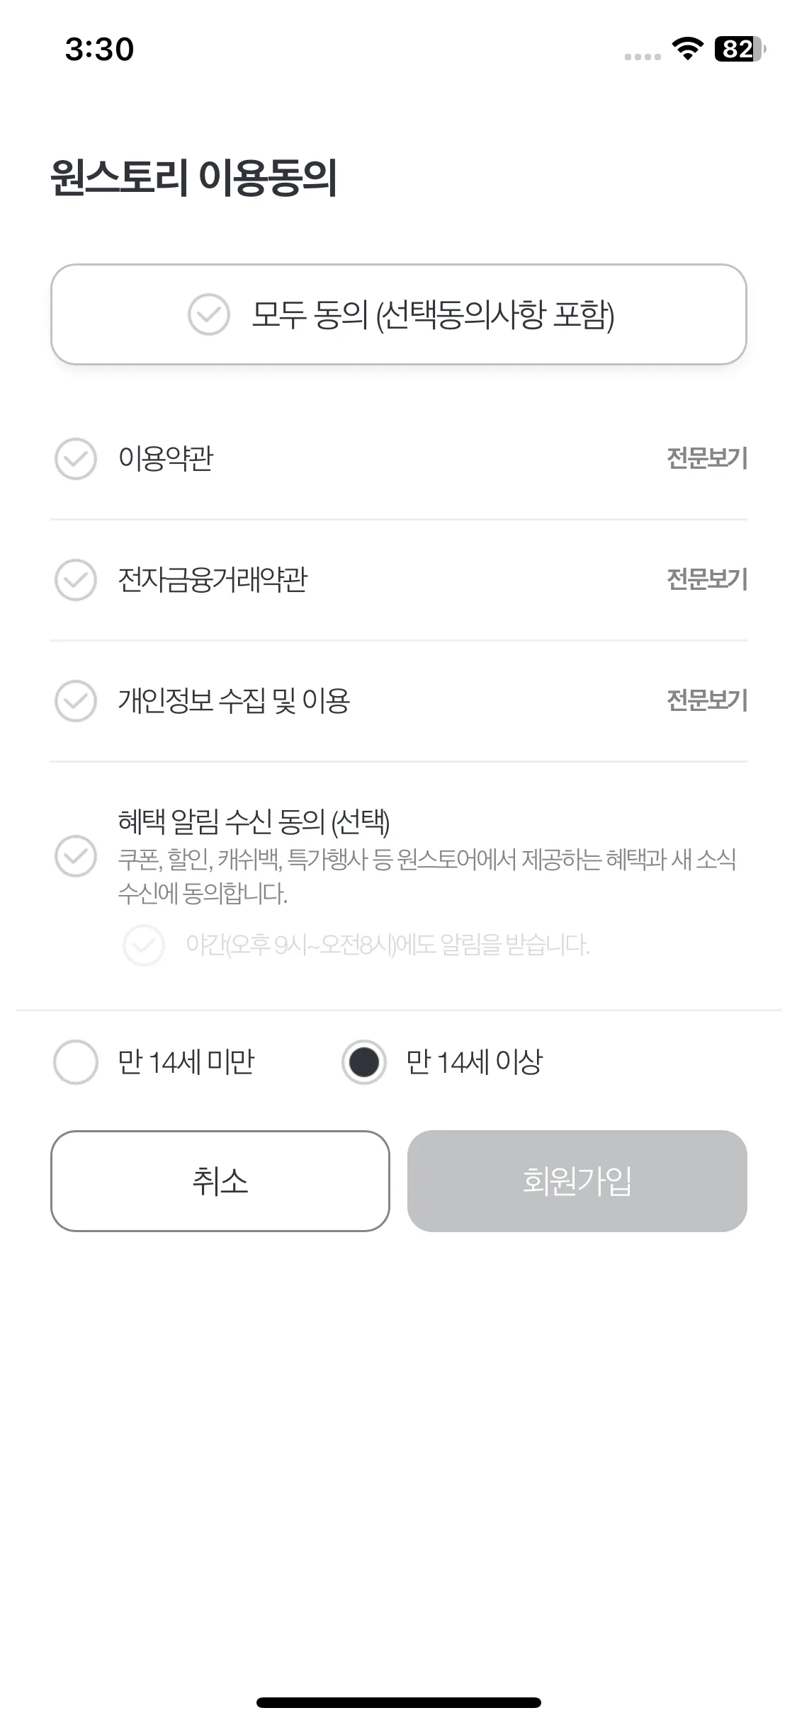This screenshot has width=797, height=1725.
Task: Select the 만 14세 미만 radio button
Action: (x=76, y=1062)
